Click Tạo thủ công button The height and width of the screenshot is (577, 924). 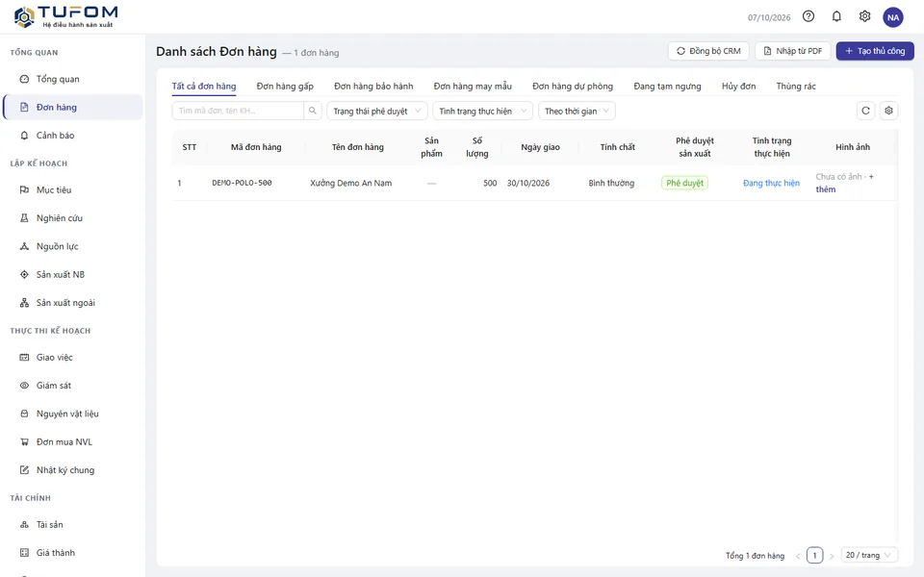pyautogui.click(x=875, y=51)
